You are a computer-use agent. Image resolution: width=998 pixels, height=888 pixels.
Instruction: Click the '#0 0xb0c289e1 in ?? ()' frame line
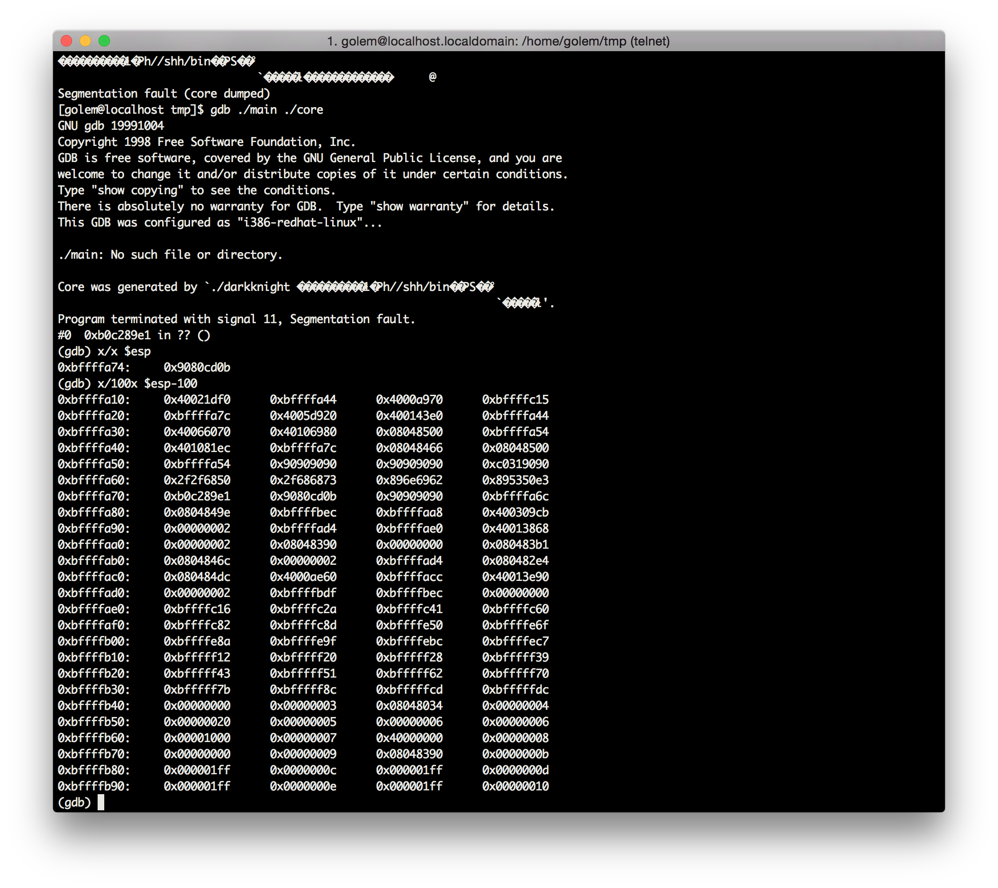point(134,335)
